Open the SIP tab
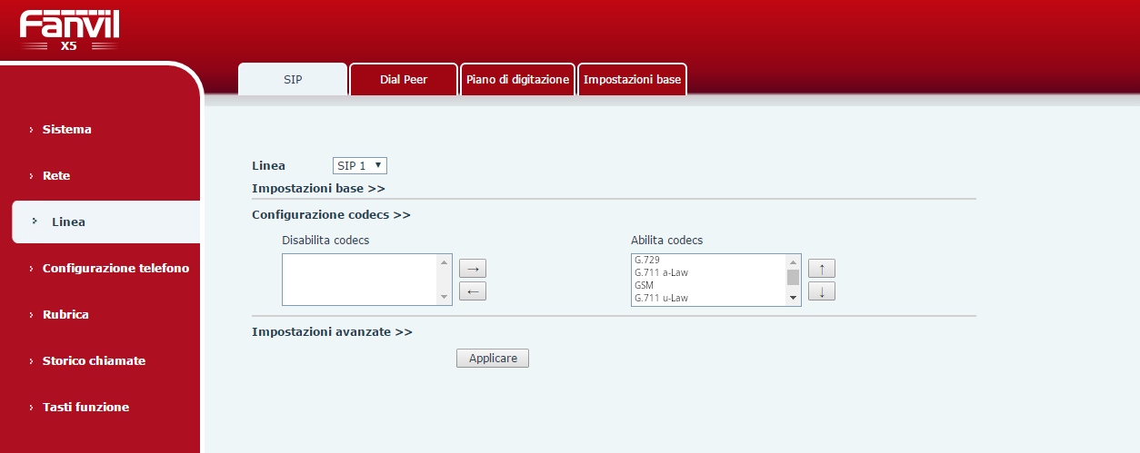The height and width of the screenshot is (453, 1140). (x=293, y=79)
